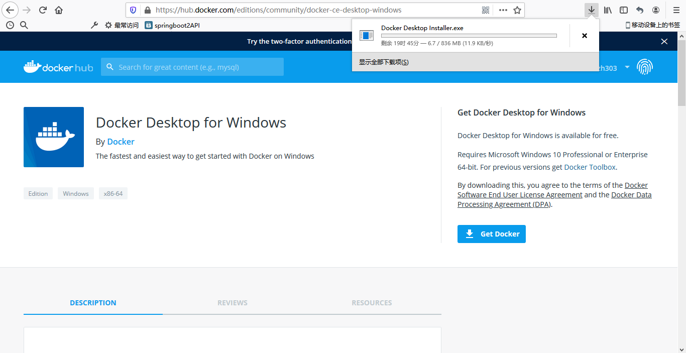Open the tracking protection shield icon

(x=133, y=10)
